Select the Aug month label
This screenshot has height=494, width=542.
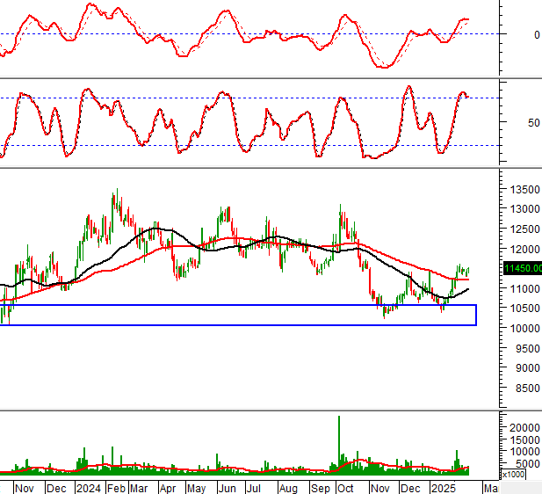[288, 489]
